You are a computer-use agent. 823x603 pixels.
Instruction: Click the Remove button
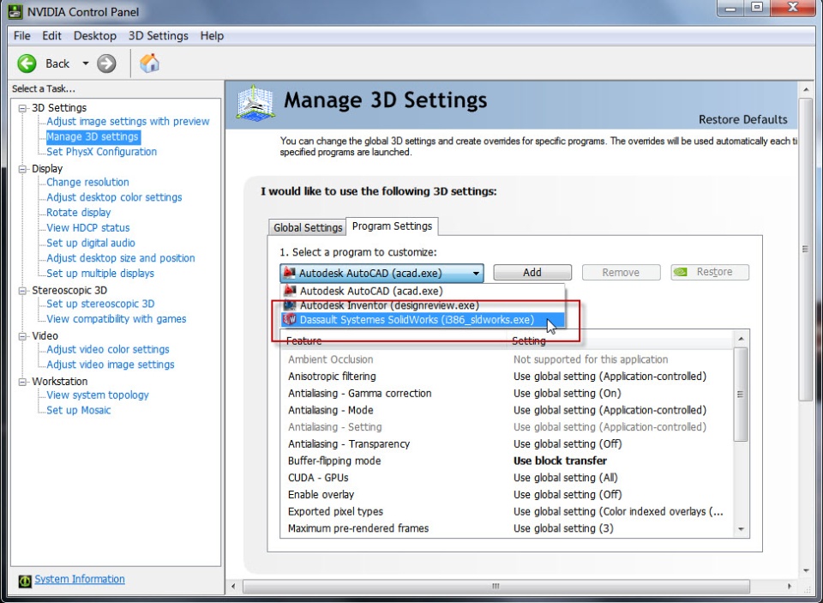[621, 273]
